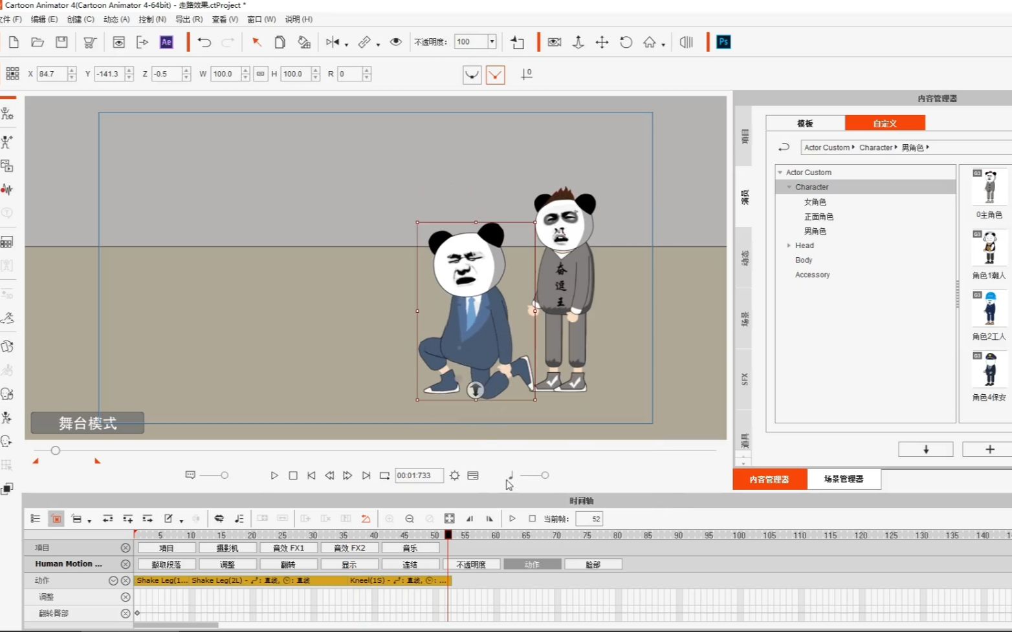1012x632 pixels.
Task: Open the 窗口 (W) menu
Action: (261, 19)
